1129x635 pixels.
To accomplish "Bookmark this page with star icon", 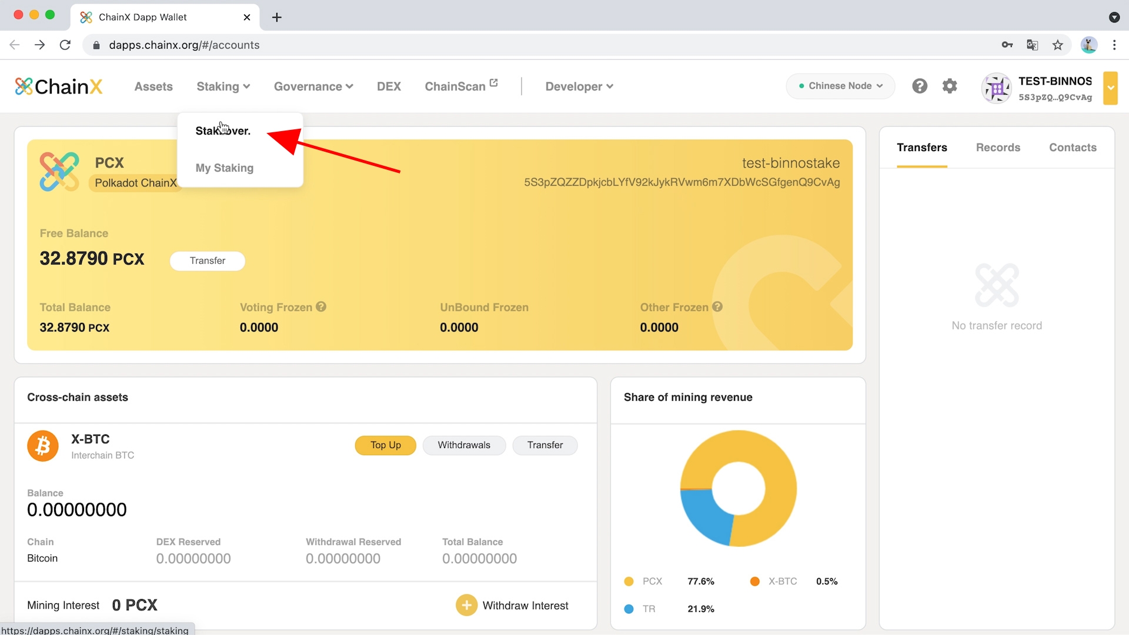I will pos(1058,45).
